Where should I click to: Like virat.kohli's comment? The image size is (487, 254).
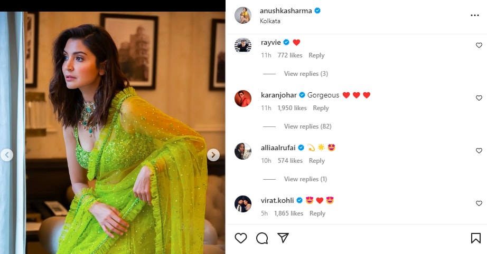(479, 203)
